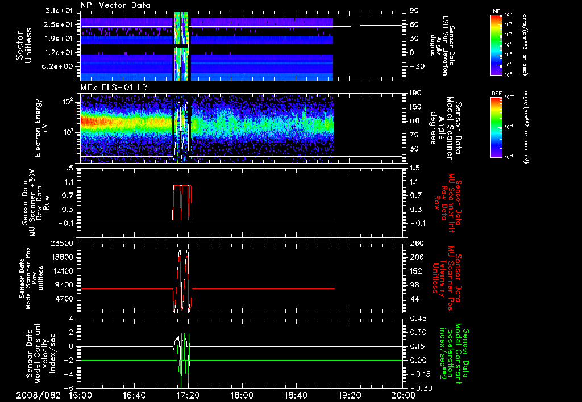This screenshot has height=402, width=582.
Task: Click the 9400 scanner position tick
Action: pos(65,285)
